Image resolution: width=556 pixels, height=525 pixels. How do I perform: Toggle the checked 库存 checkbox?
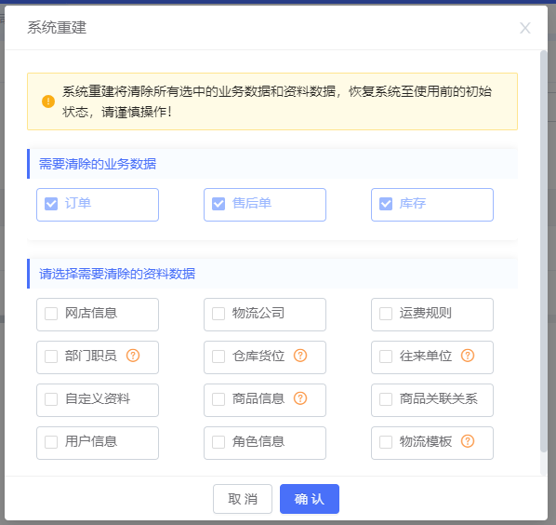click(x=386, y=204)
